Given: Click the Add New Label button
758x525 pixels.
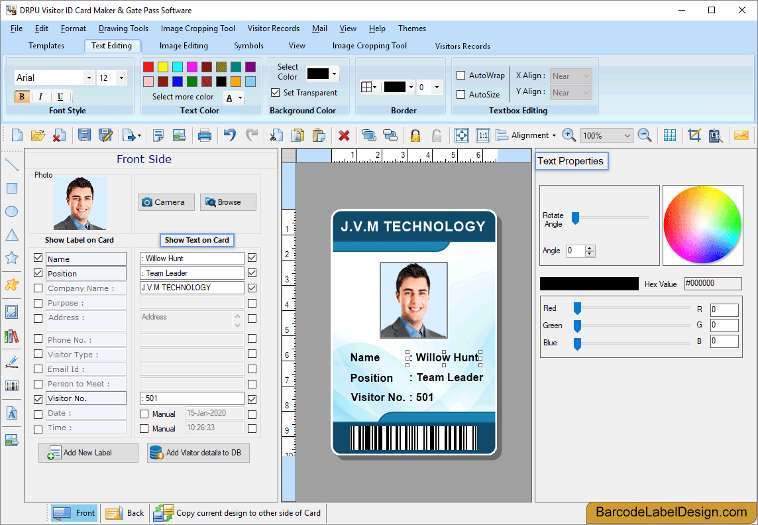Looking at the screenshot, I should coord(88,452).
